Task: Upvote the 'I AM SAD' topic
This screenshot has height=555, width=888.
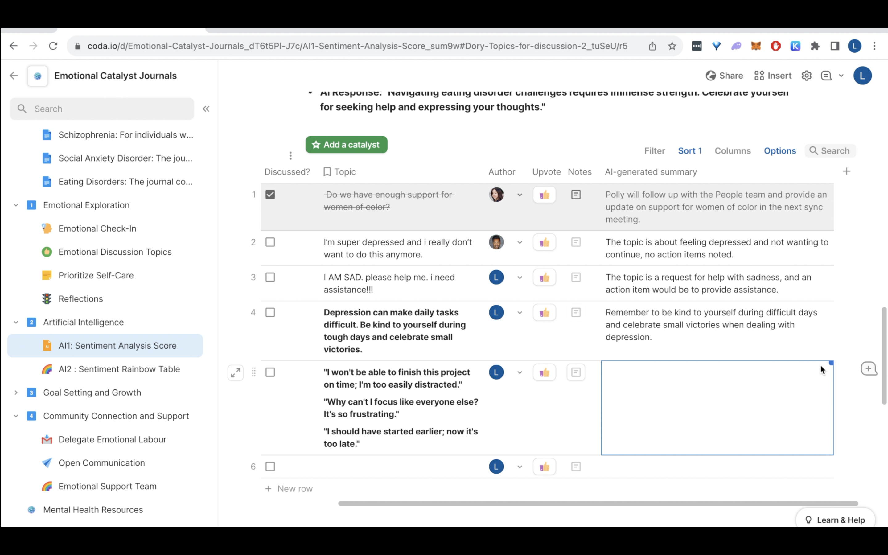Action: click(544, 277)
